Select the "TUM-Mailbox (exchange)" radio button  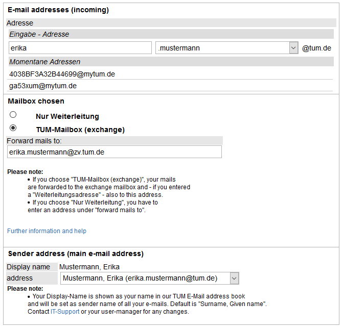point(13,128)
